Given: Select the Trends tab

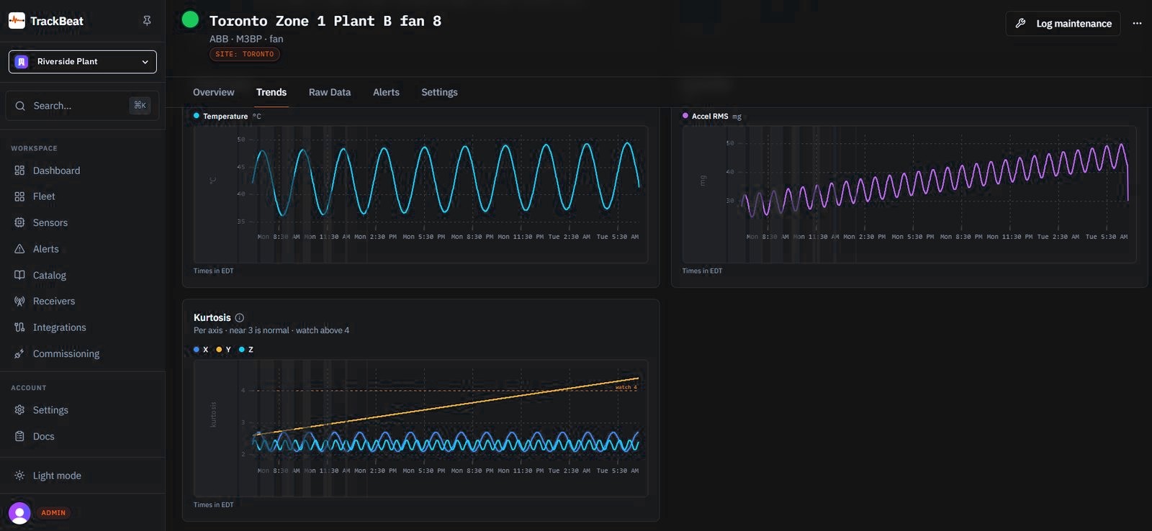Looking at the screenshot, I should pyautogui.click(x=271, y=92).
